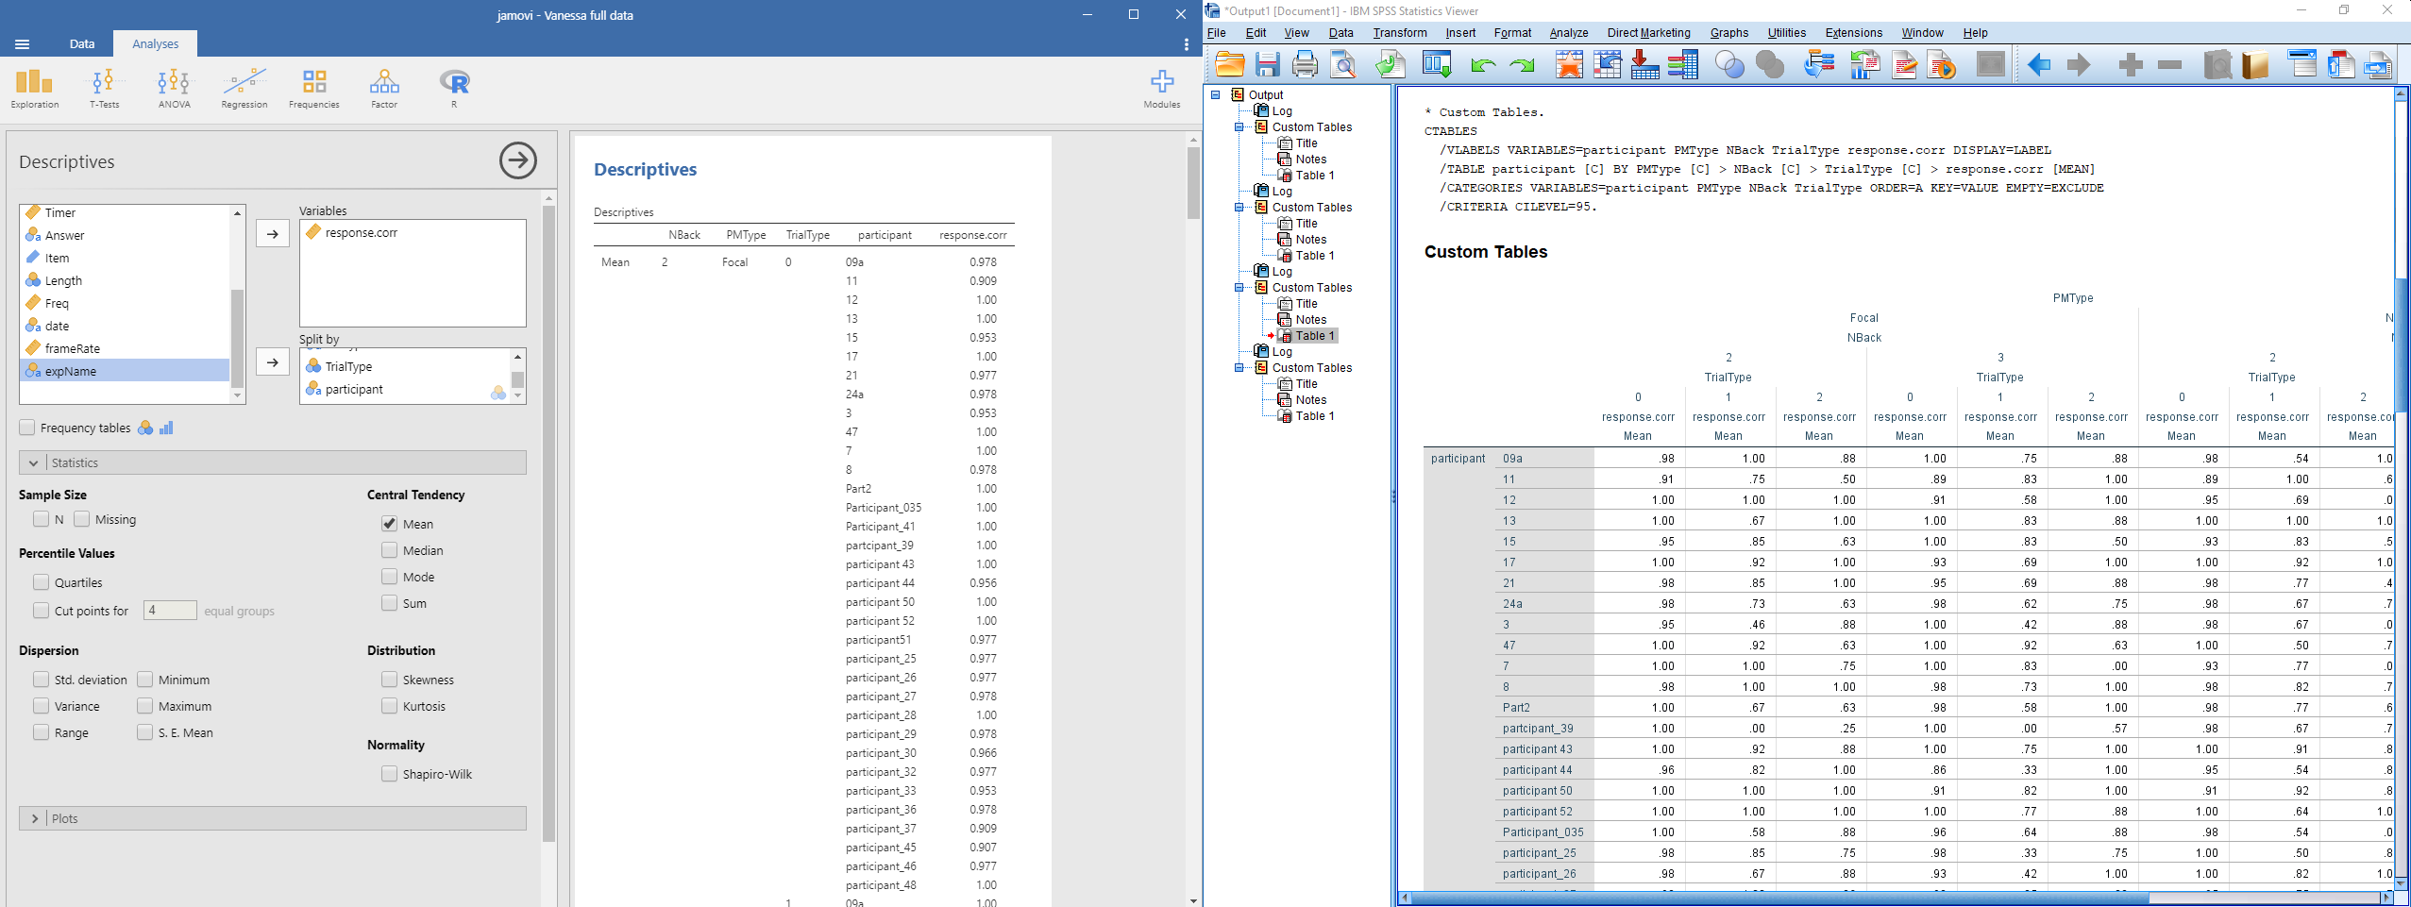Open the ANOVA analysis menu
Viewport: 2411px width, 907px height.
(174, 90)
